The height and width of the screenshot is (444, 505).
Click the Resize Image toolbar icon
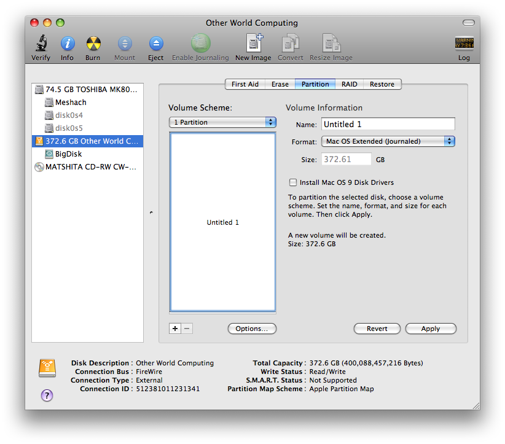pyautogui.click(x=331, y=43)
